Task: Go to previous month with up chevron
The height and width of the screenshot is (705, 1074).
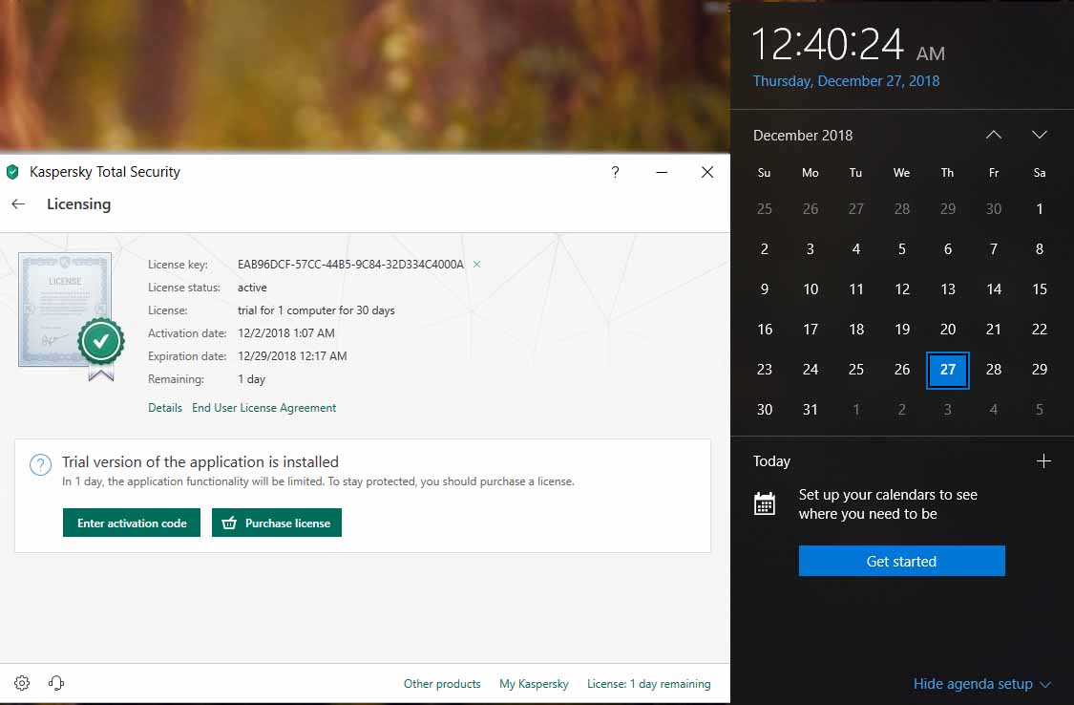Action: point(993,135)
